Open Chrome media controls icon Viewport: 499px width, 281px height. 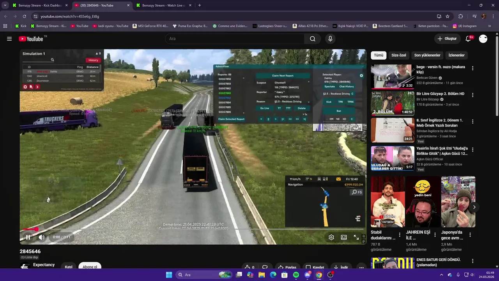[x=474, y=16]
